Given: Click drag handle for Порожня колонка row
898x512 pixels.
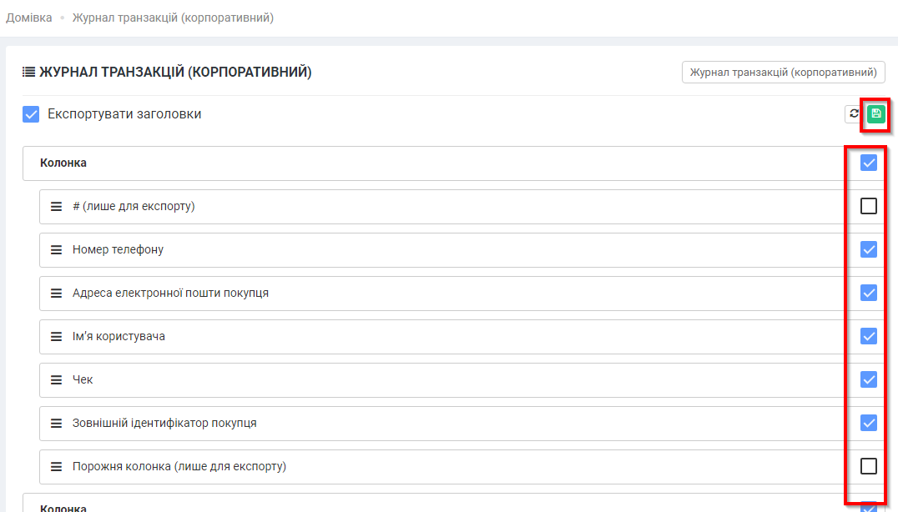Looking at the screenshot, I should [x=57, y=466].
